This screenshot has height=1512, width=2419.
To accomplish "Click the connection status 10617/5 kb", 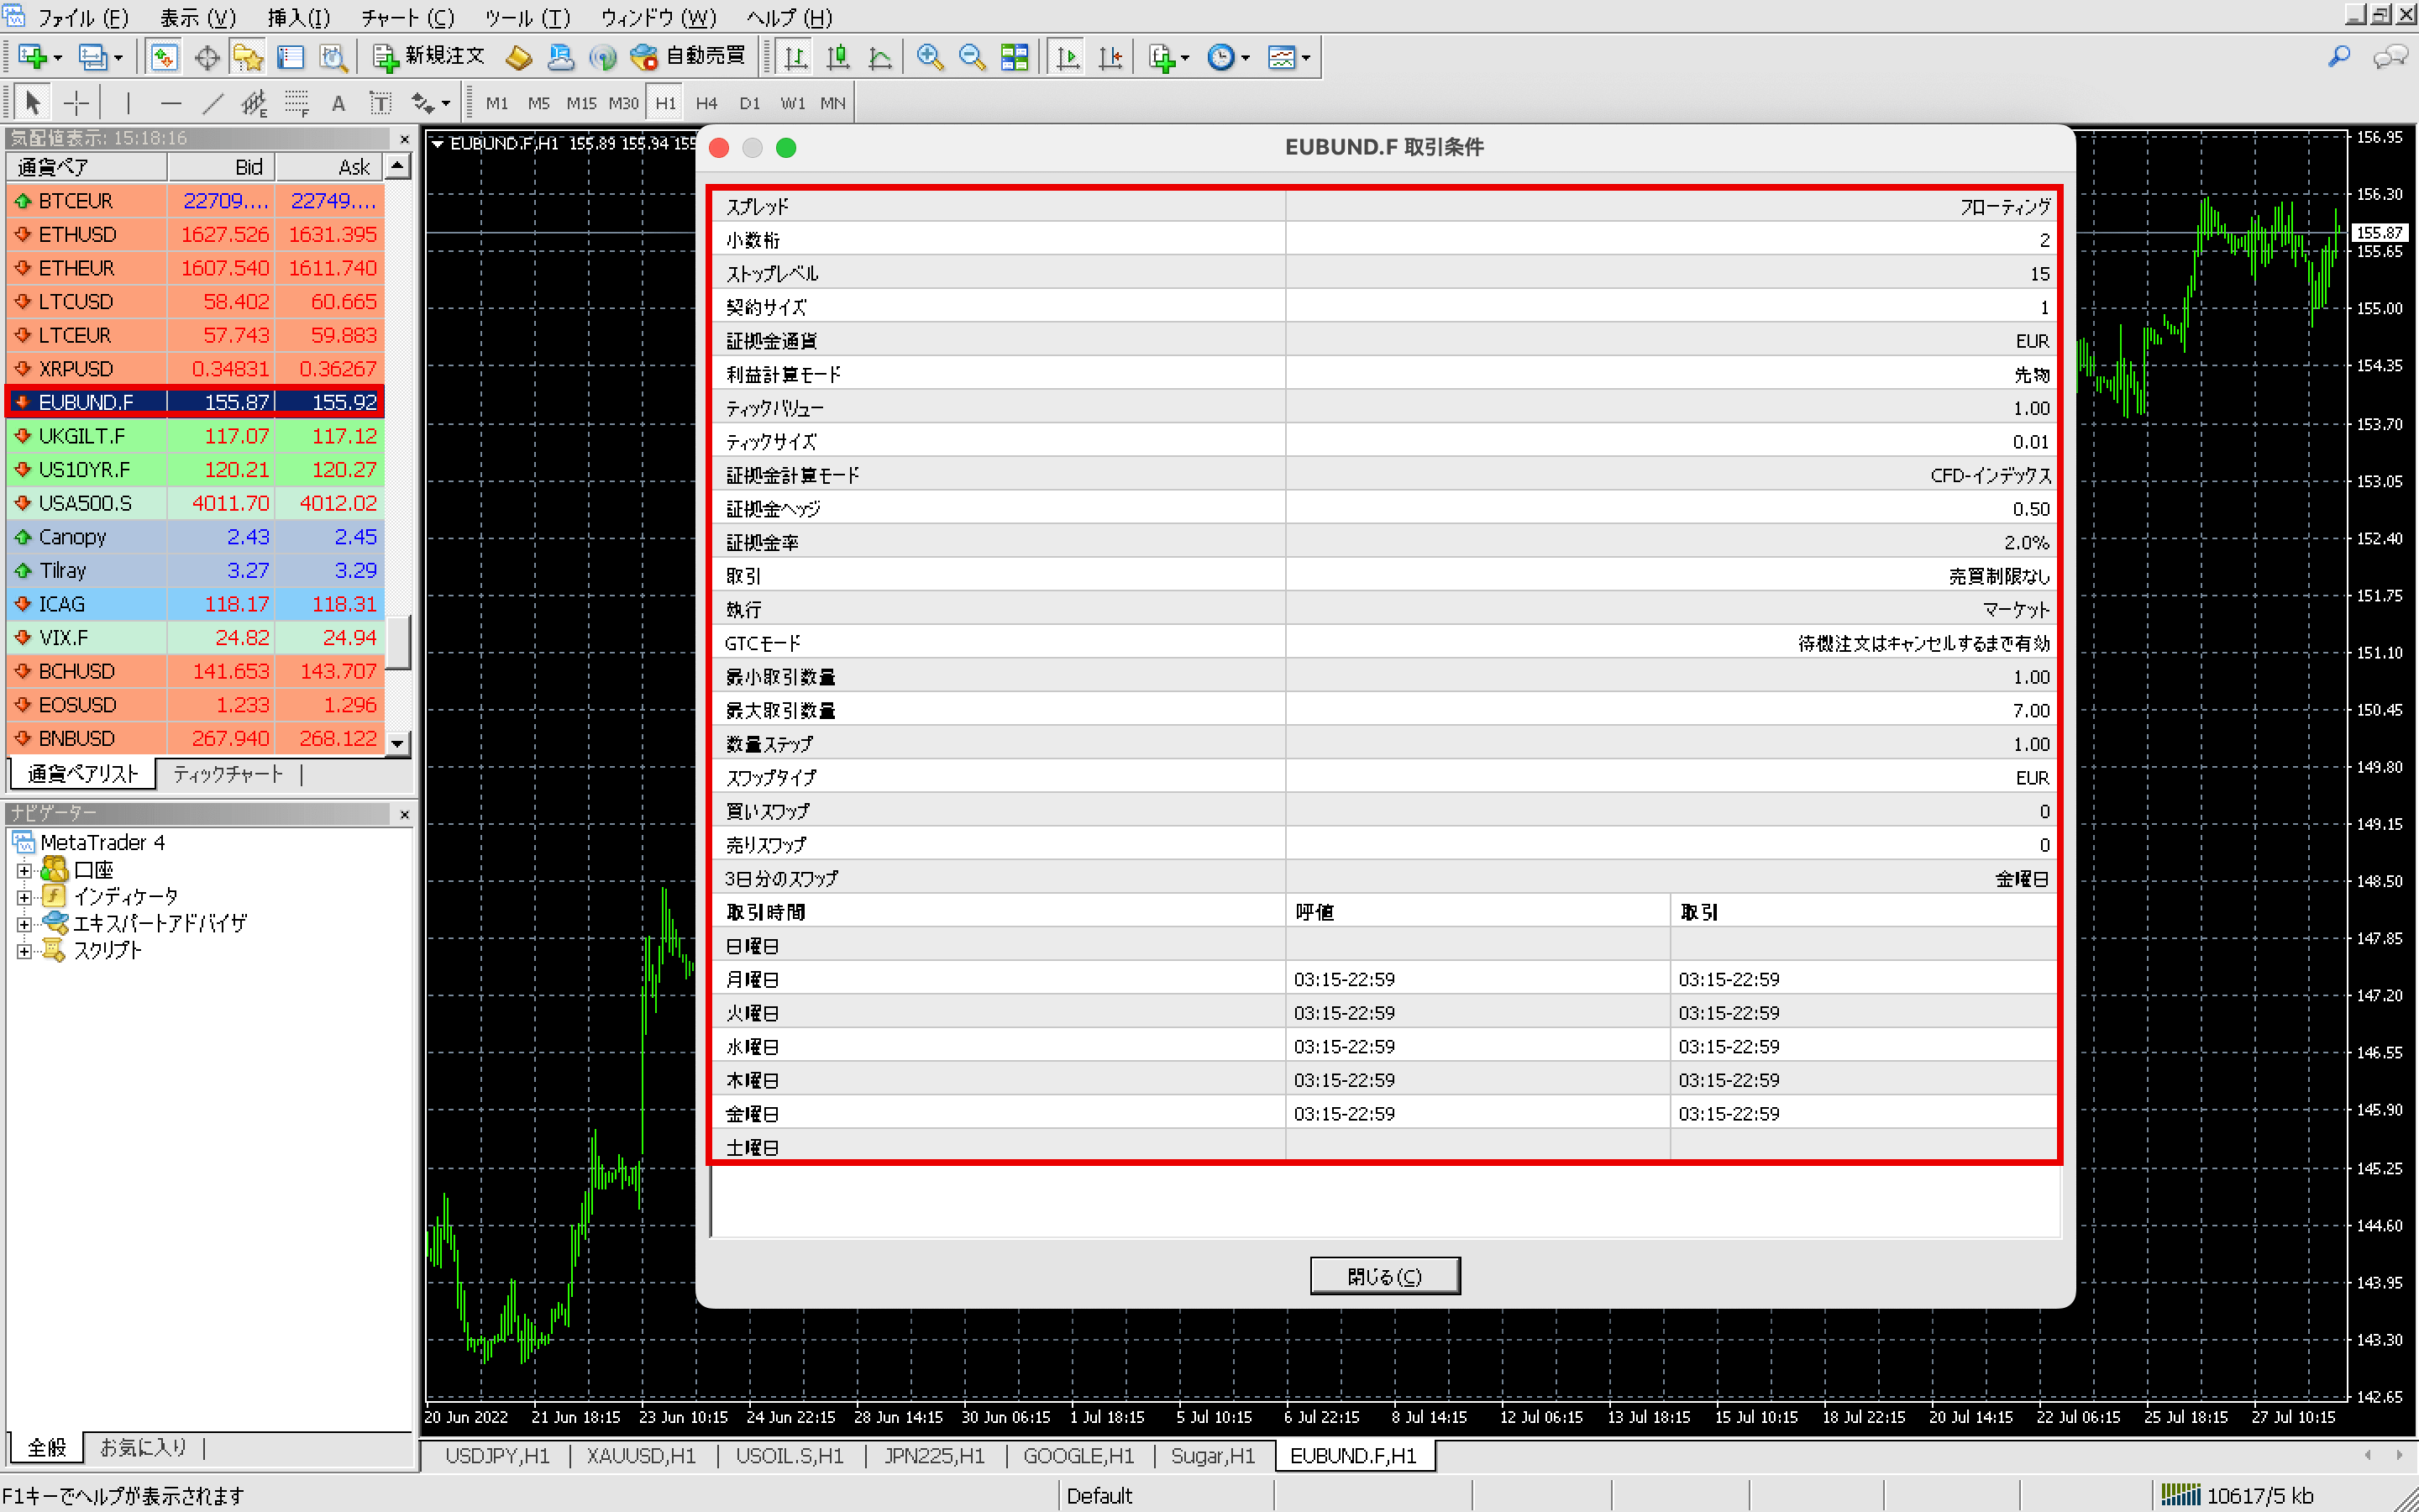I will coord(2237,1496).
